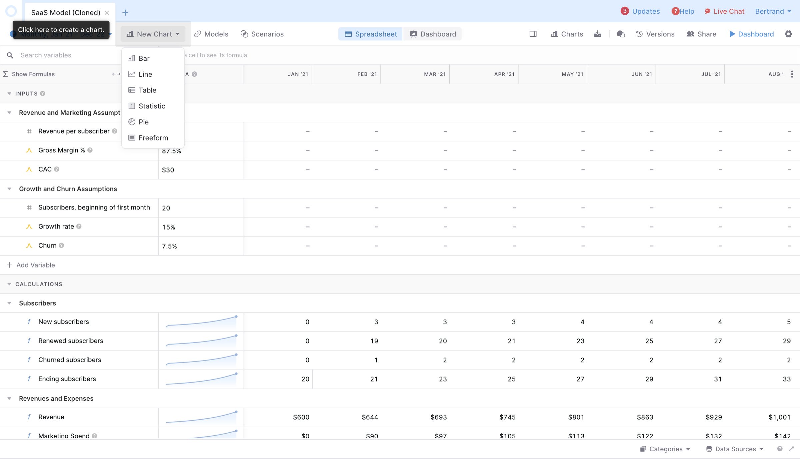Open the Data Sources dropdown
The width and height of the screenshot is (800, 460).
(735, 449)
